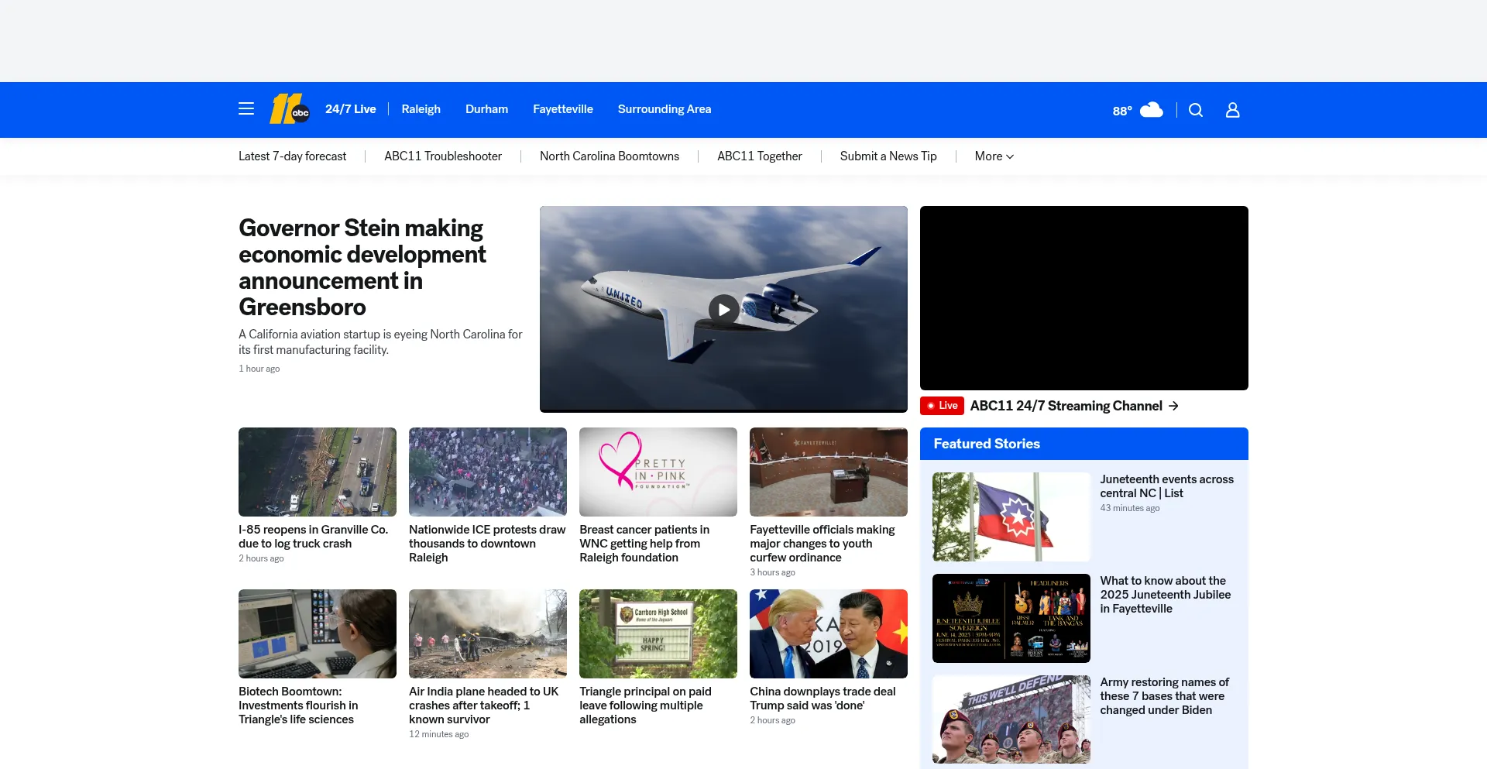Click California aviation startup summary text
Screen dimensions: 1487x769
coord(380,342)
